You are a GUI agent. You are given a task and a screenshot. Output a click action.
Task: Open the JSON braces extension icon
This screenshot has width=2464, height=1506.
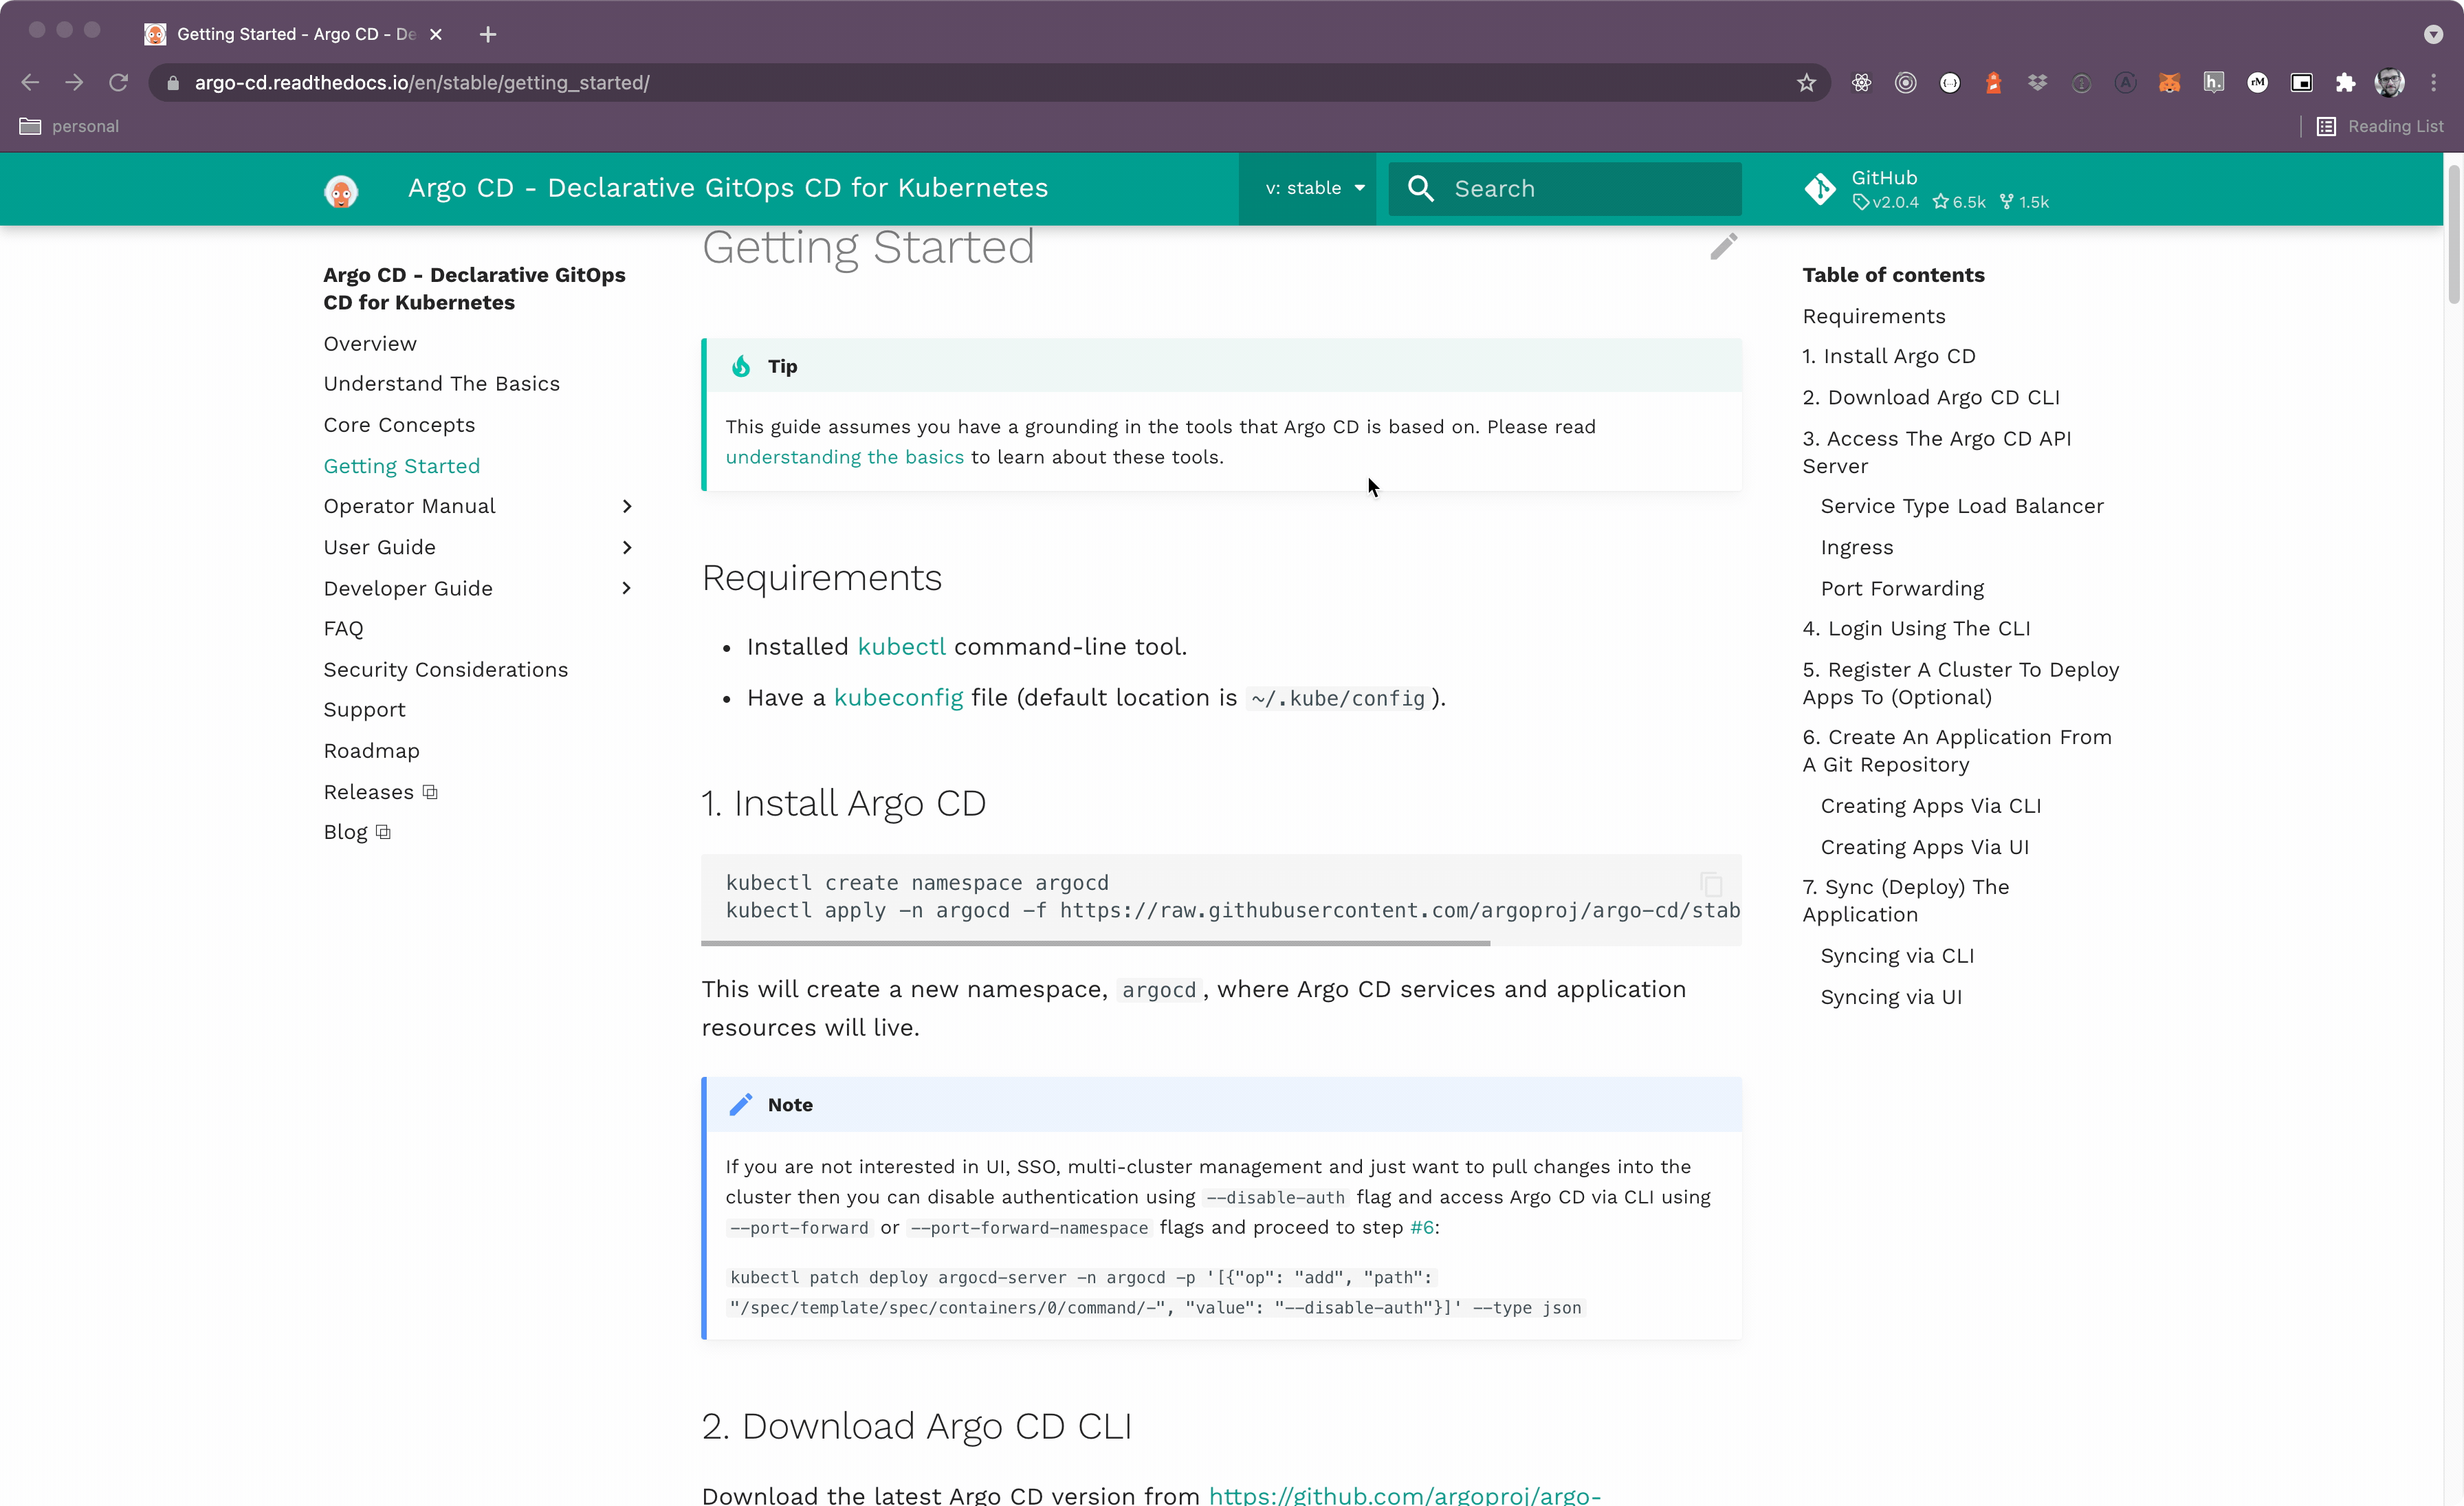(1950, 83)
